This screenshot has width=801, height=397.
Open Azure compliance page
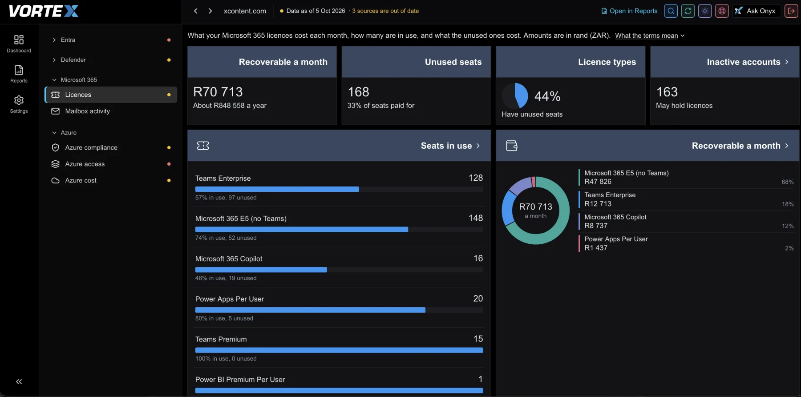pos(111,147)
